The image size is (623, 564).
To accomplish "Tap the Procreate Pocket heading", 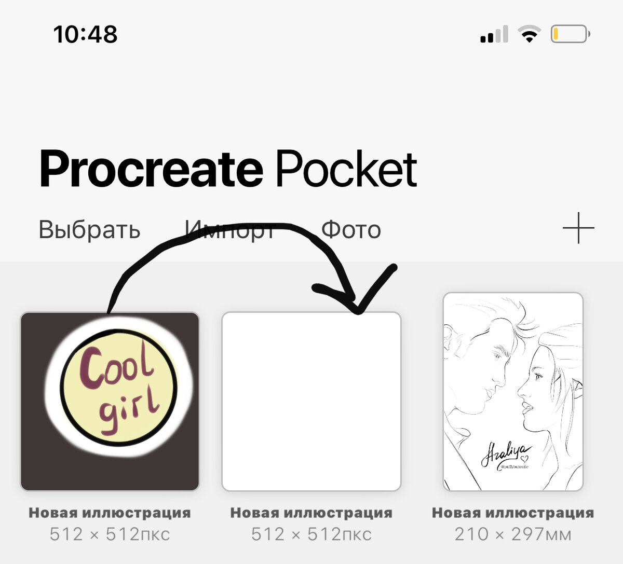I will pos(228,169).
